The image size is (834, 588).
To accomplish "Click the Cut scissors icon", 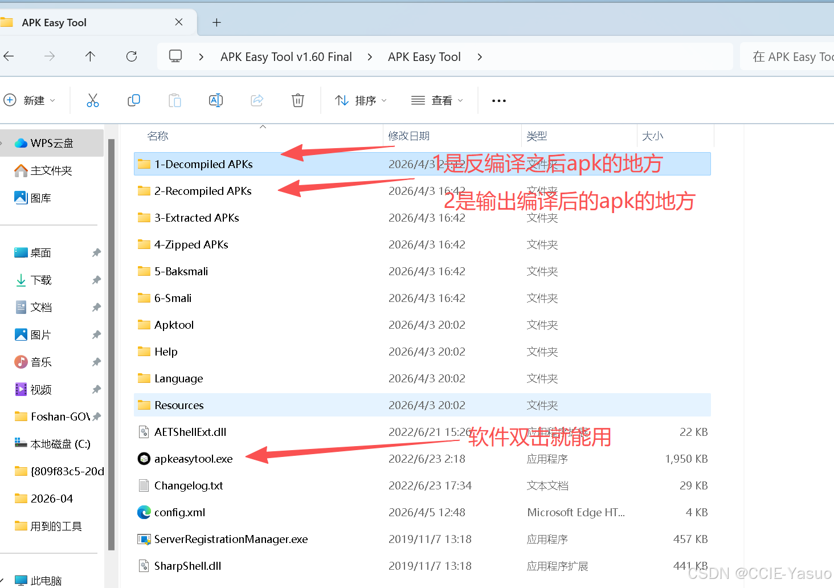I will tap(93, 100).
